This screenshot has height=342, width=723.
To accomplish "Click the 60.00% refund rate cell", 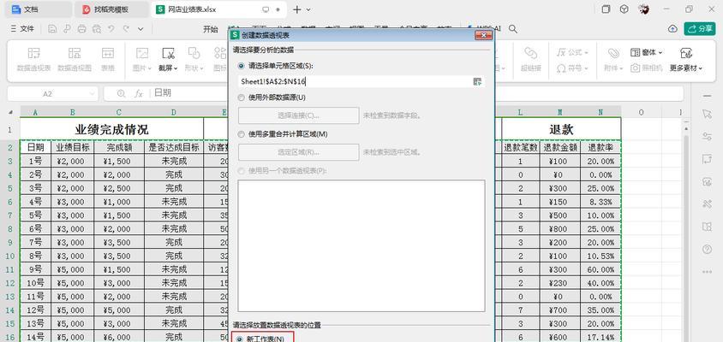I will tap(601, 269).
